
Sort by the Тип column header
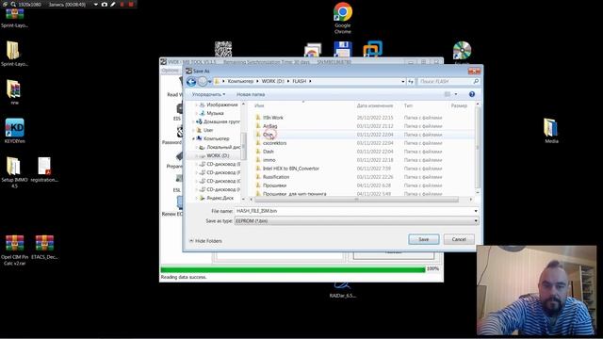click(x=408, y=105)
